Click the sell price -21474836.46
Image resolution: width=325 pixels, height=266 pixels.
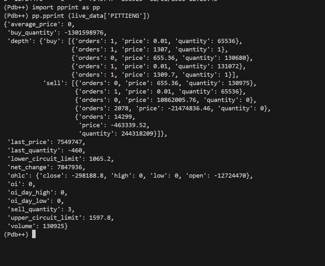point(189,108)
